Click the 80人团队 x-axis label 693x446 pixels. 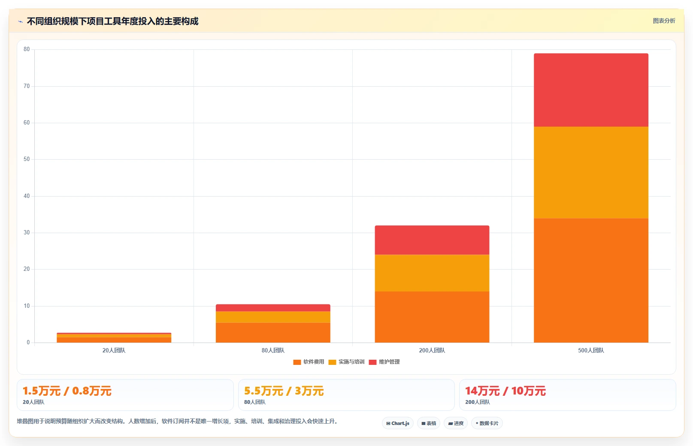pyautogui.click(x=273, y=350)
